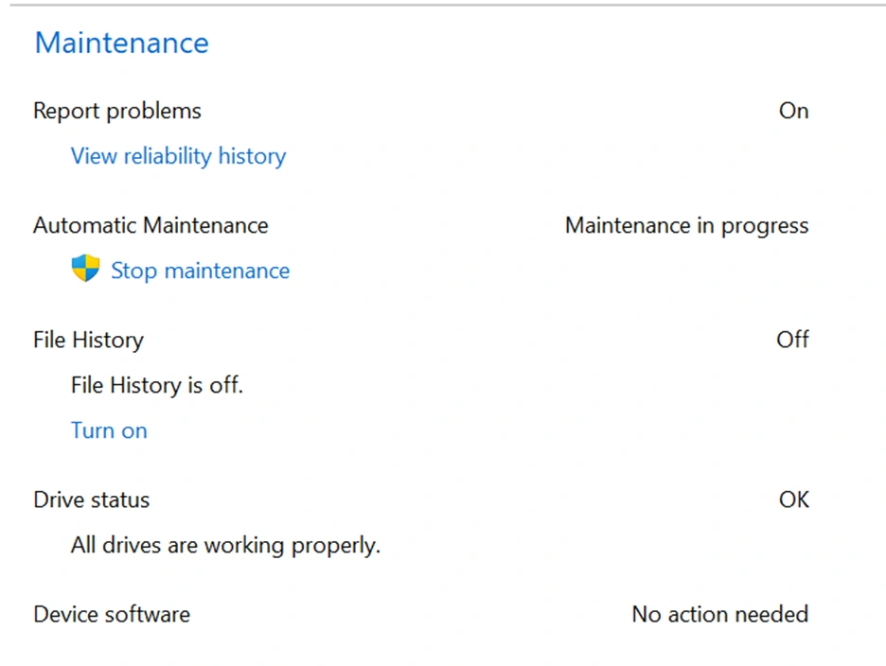Select the Device software label

pos(112,614)
